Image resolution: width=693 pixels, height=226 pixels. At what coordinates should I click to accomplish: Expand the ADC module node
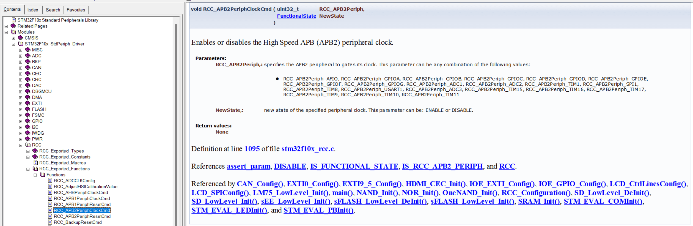21,56
